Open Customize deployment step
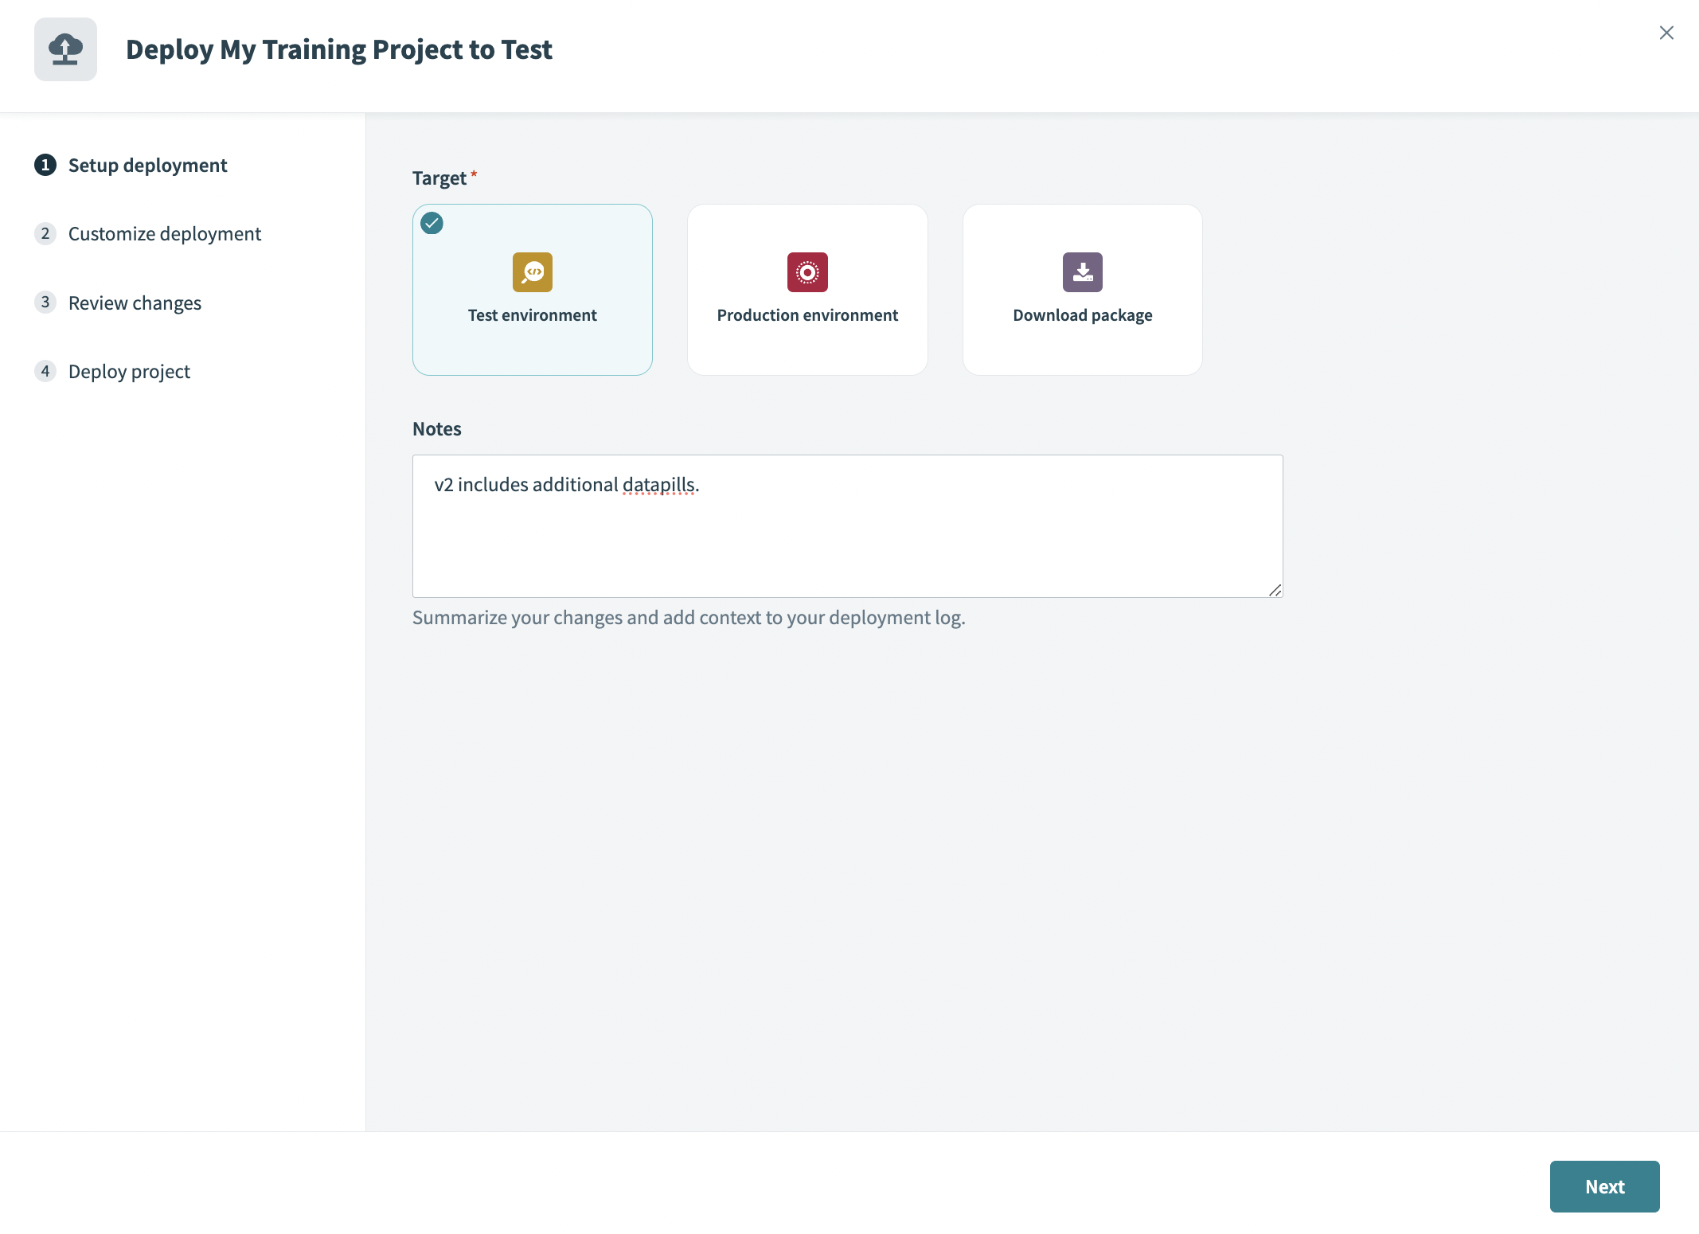The width and height of the screenshot is (1699, 1234). (164, 233)
